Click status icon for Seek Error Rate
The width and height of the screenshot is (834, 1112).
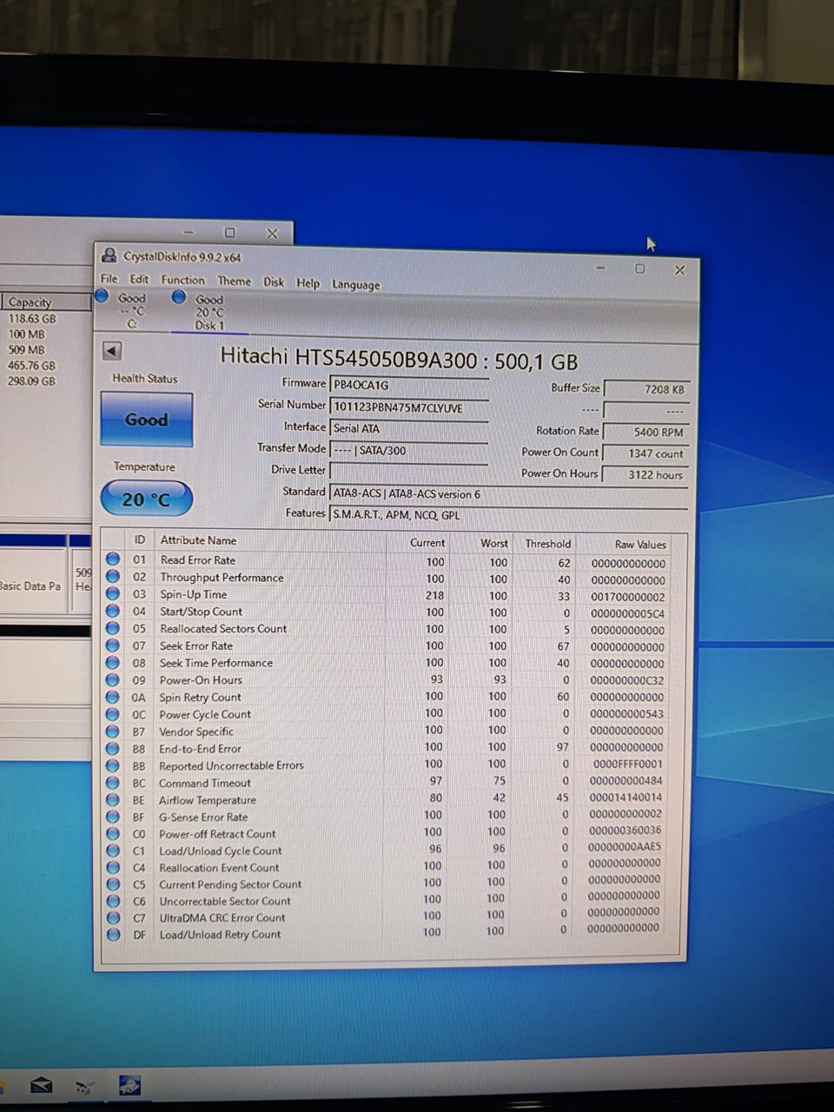pos(113,645)
